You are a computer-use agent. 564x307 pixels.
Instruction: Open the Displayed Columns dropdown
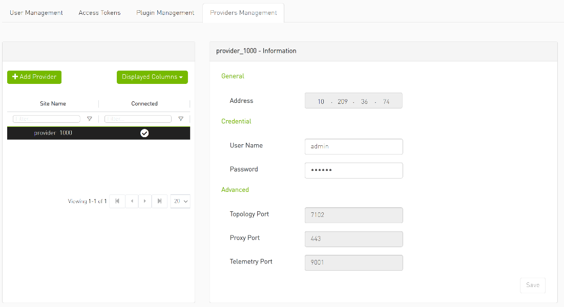click(152, 77)
